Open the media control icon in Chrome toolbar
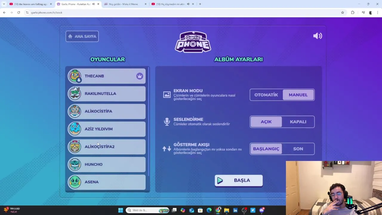Image resolution: width=382 pixels, height=215 pixels. (x=363, y=13)
